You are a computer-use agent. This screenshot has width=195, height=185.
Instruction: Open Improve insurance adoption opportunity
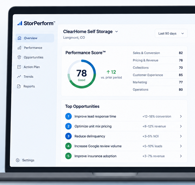pos(124,156)
